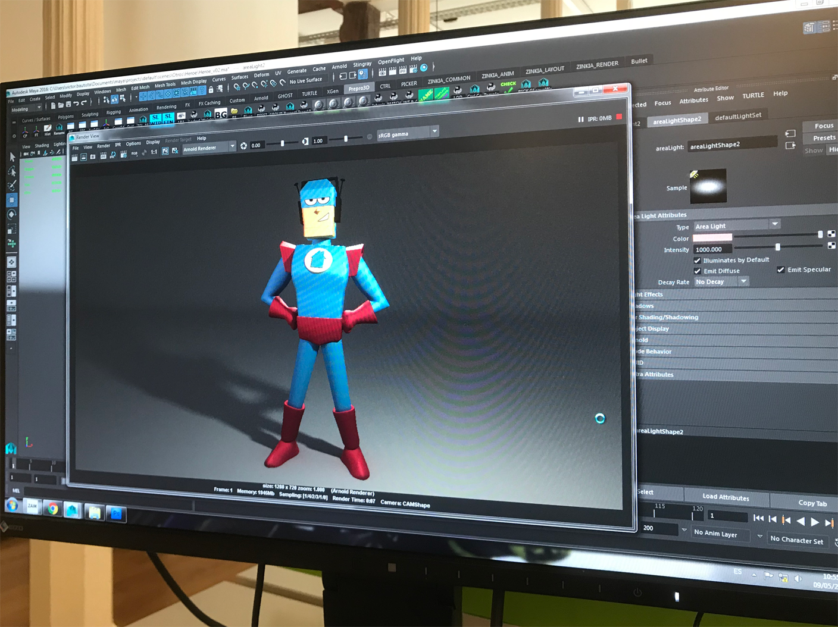Image resolution: width=838 pixels, height=627 pixels.
Task: Open the file explorer taskbar icon
Action: coord(94,512)
